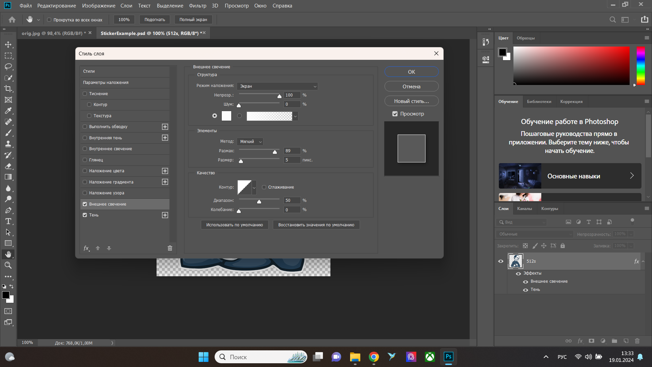Hide the Тень effect eye in Layers

525,290
